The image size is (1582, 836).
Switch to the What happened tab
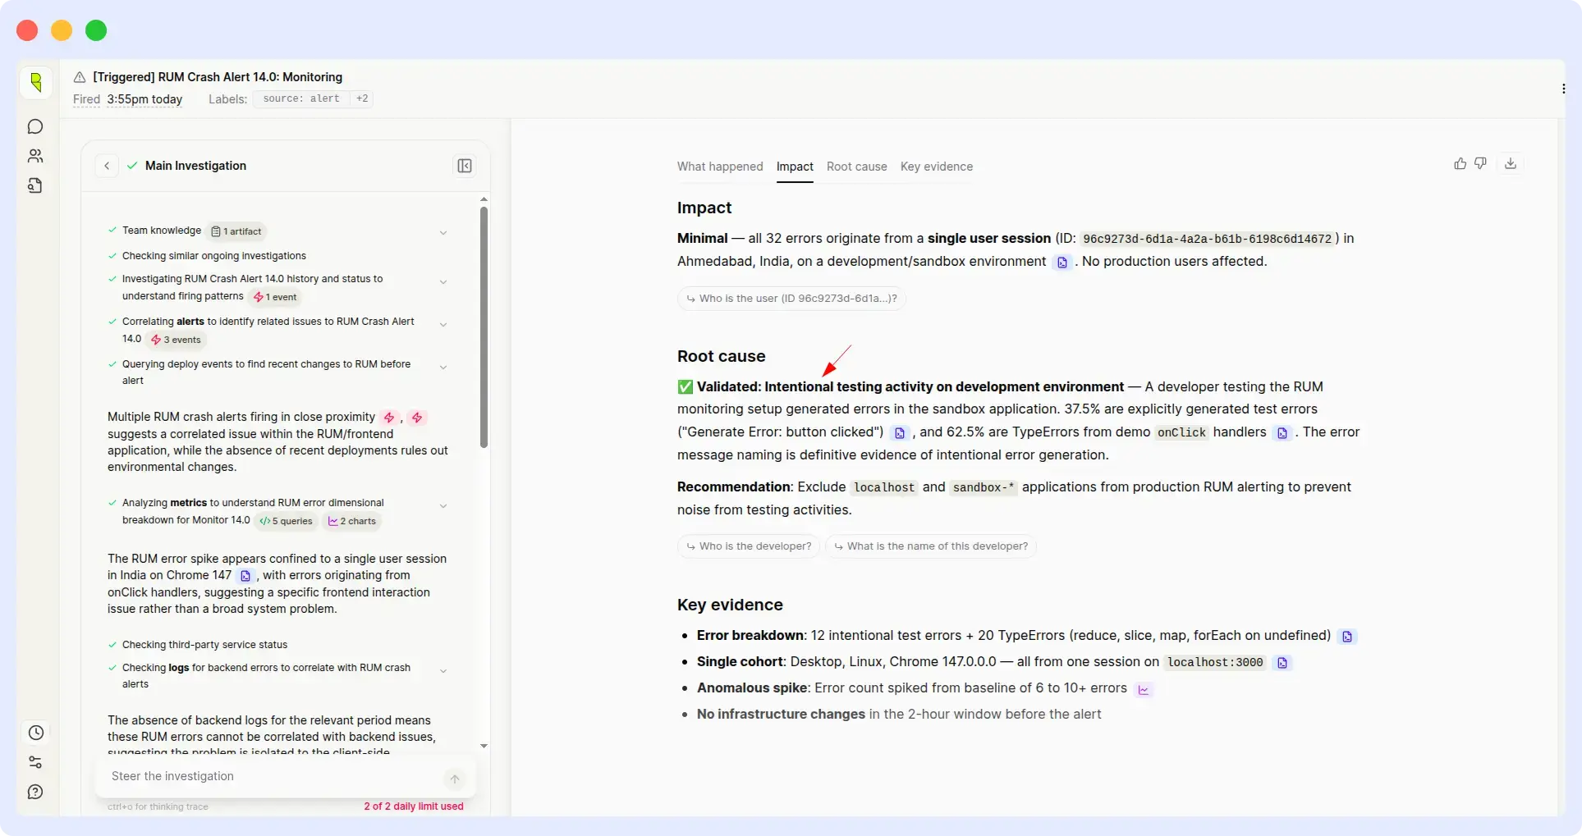(x=719, y=167)
